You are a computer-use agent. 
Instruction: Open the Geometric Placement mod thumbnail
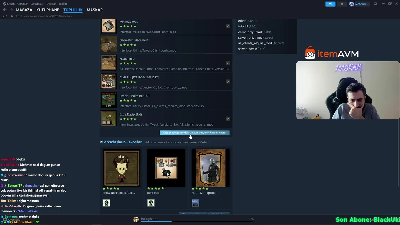pos(108,44)
